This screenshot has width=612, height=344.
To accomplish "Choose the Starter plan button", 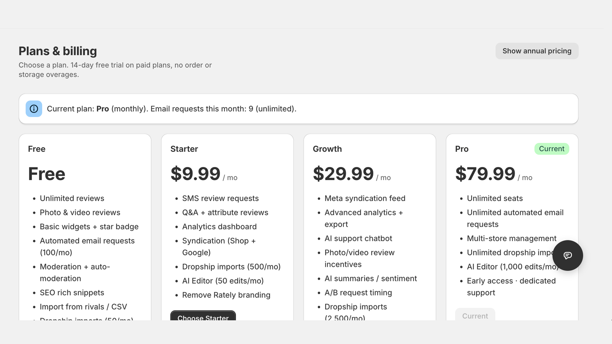I will pos(203,316).
